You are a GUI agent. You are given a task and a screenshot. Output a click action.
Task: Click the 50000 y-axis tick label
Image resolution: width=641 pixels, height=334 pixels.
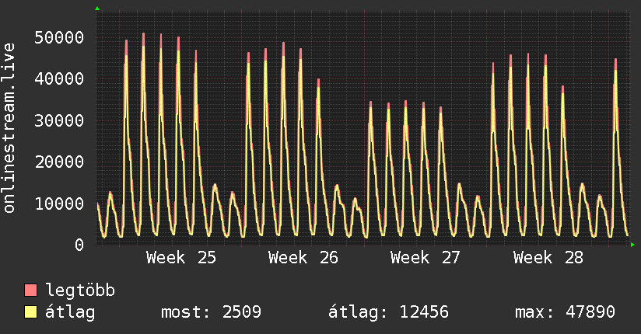59,37
